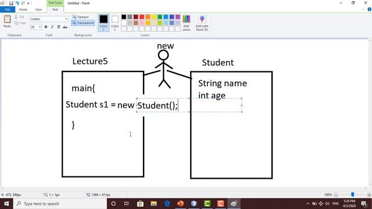372x209 pixels.
Task: Click the Paint Help question mark icon
Action: point(370,9)
